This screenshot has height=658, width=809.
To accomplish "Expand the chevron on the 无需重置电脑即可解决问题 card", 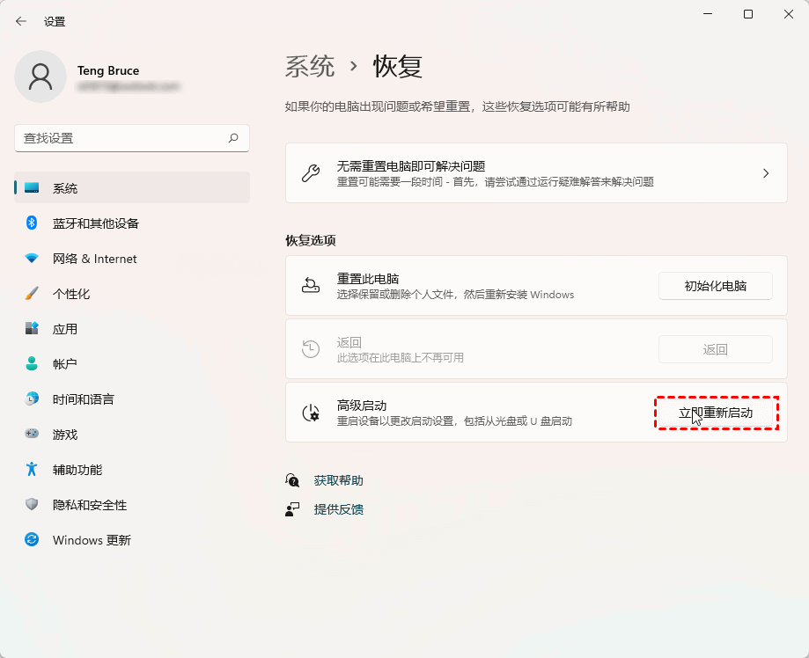I will (x=765, y=172).
